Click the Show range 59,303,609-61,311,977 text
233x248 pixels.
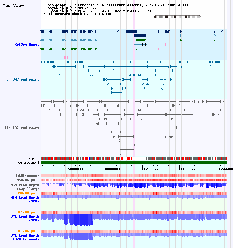(99, 11)
